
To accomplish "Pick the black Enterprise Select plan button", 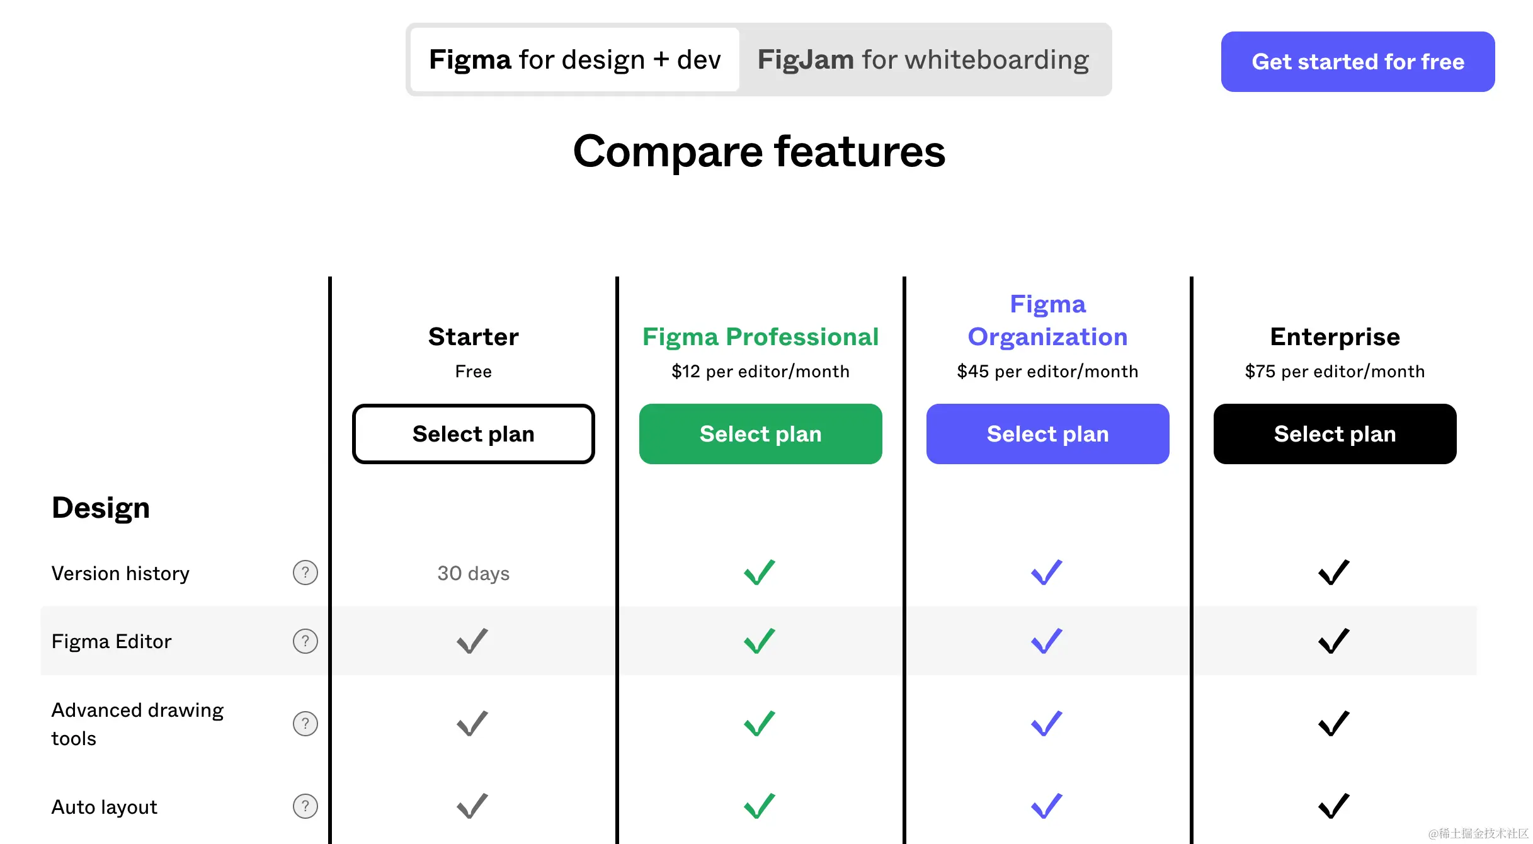I will pyautogui.click(x=1335, y=434).
